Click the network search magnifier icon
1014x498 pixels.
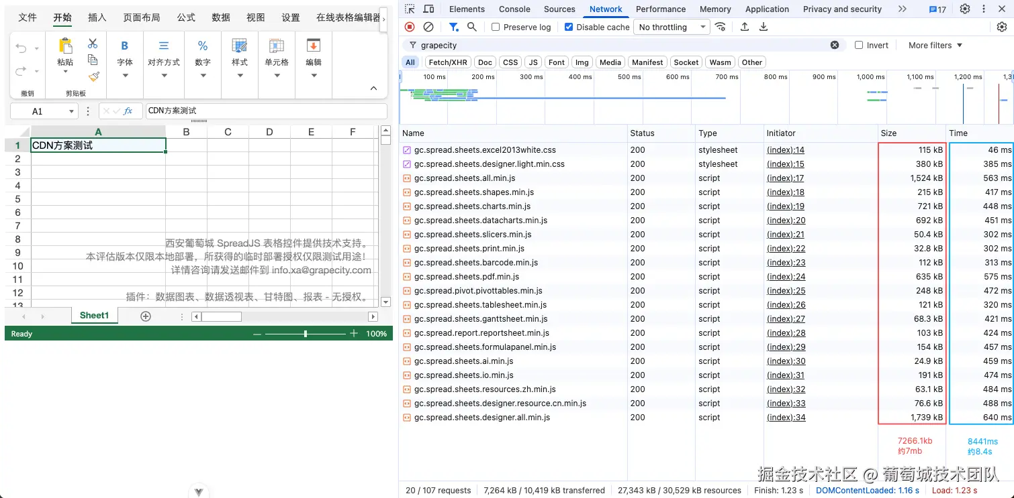point(472,27)
